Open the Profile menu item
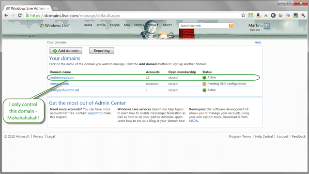The width and height of the screenshot is (309, 174). (101, 25)
